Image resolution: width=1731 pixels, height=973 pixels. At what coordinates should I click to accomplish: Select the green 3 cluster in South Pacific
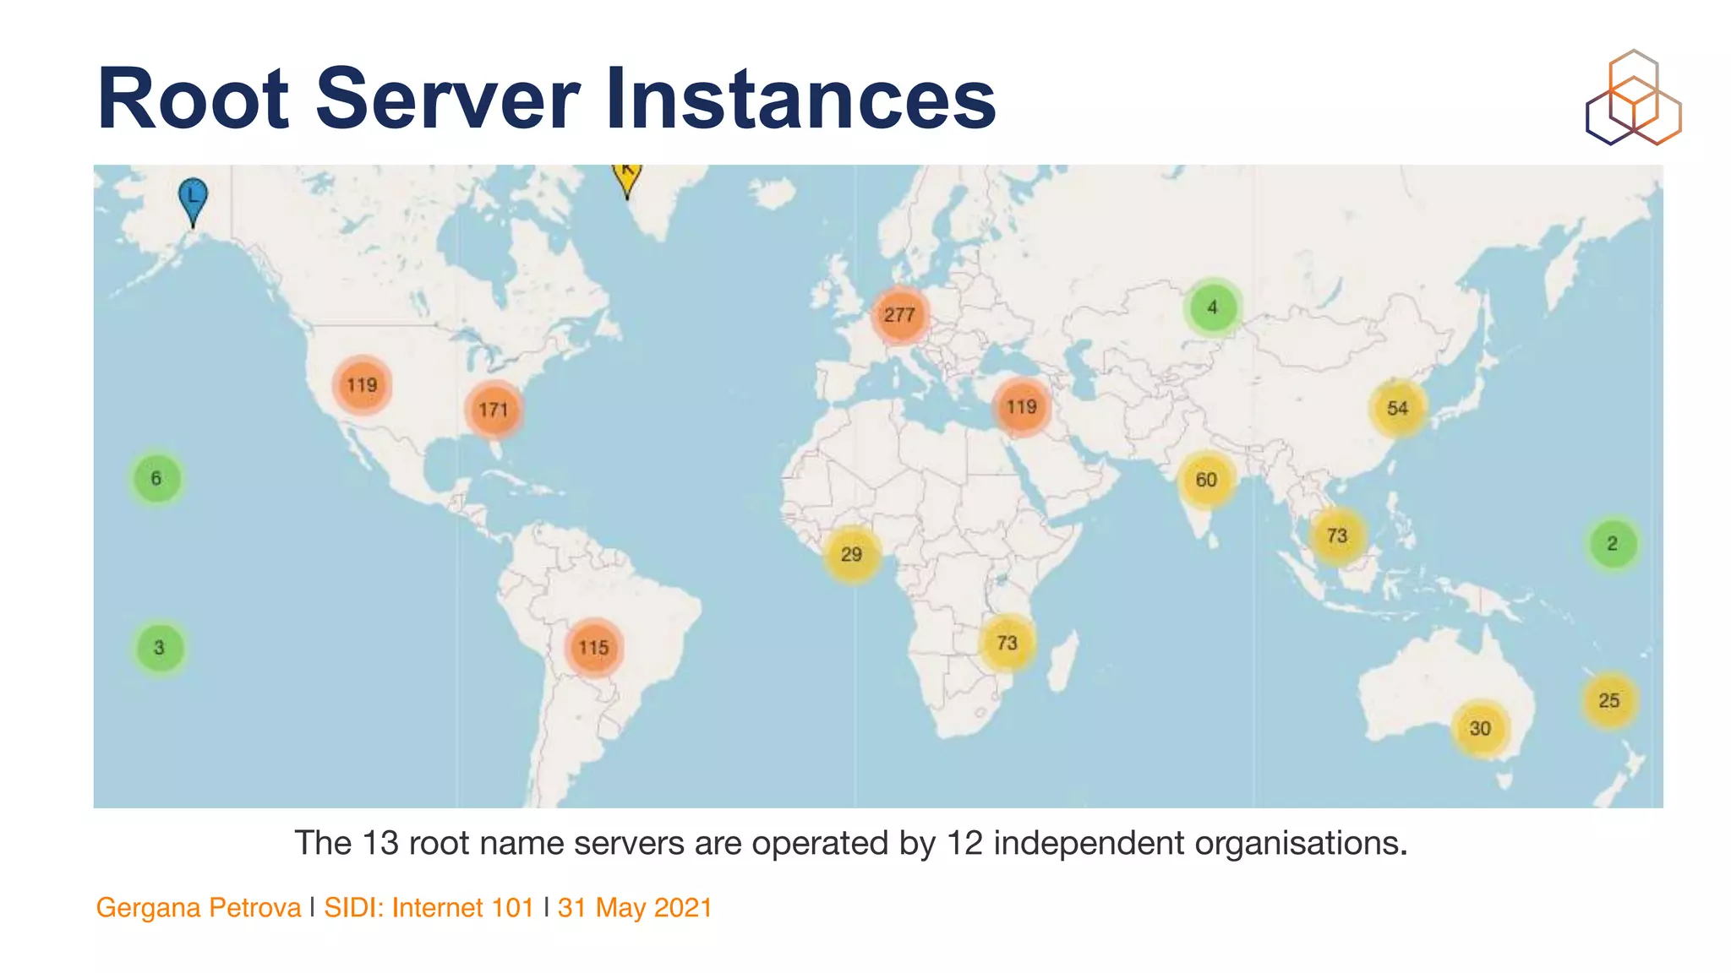point(159,648)
